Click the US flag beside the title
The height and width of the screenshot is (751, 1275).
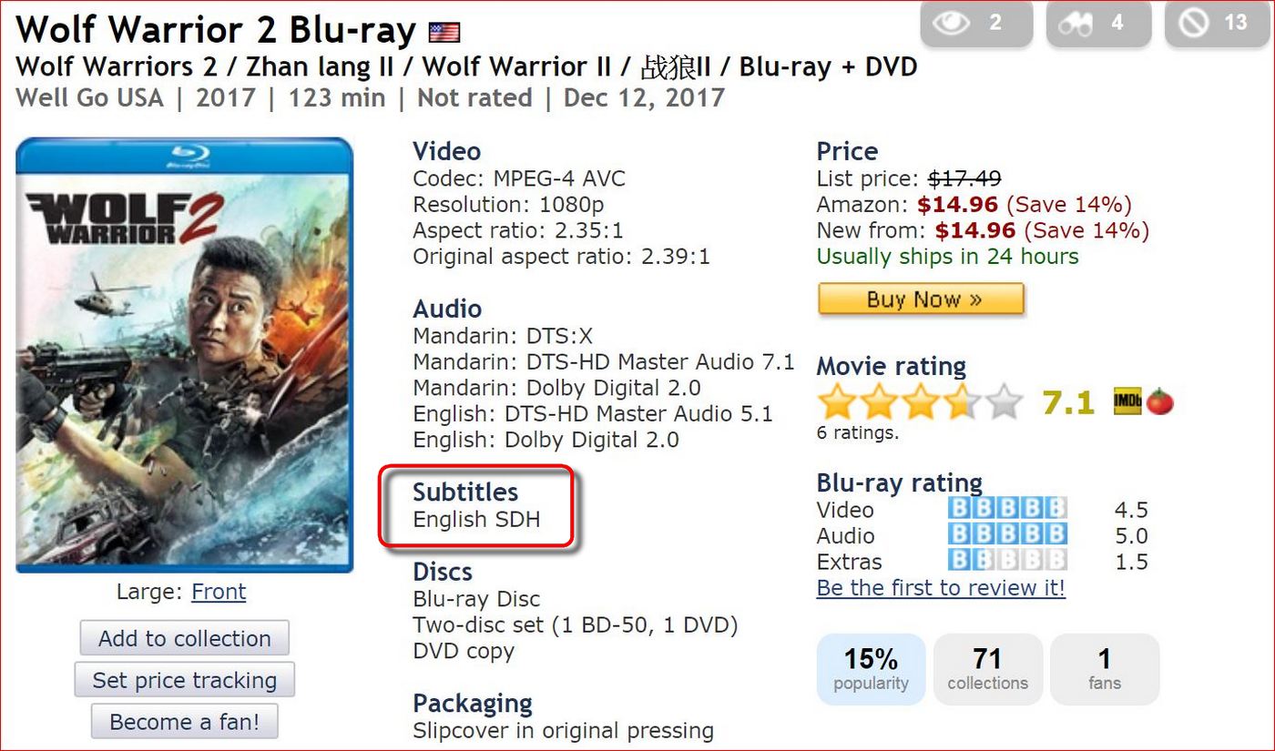[444, 33]
